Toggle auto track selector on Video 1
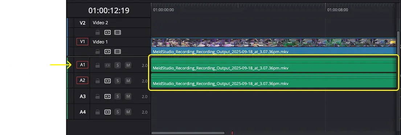This screenshot has width=401, height=135. click(108, 51)
